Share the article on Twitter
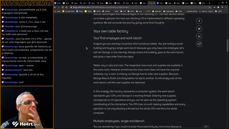This screenshot has width=229, height=129. (x=199, y=29)
